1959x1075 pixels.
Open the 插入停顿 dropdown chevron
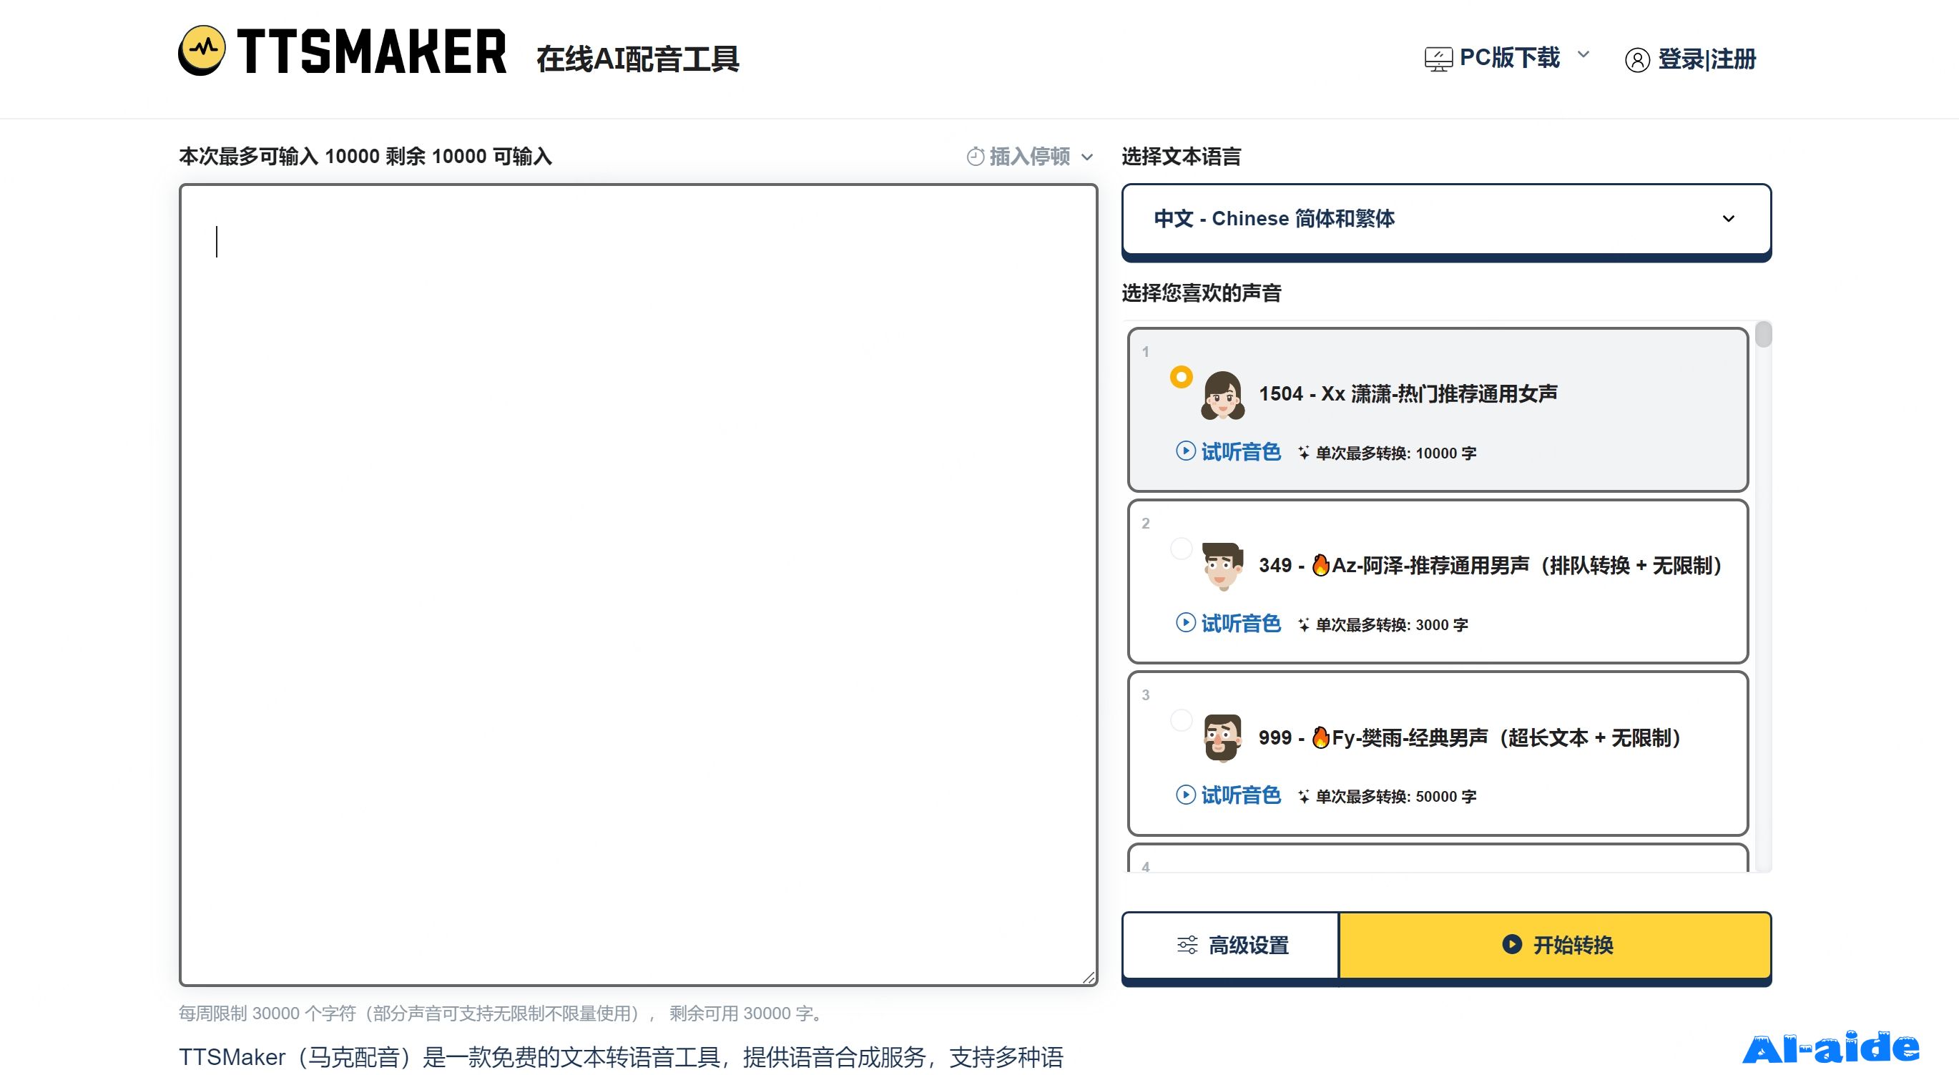(x=1087, y=157)
